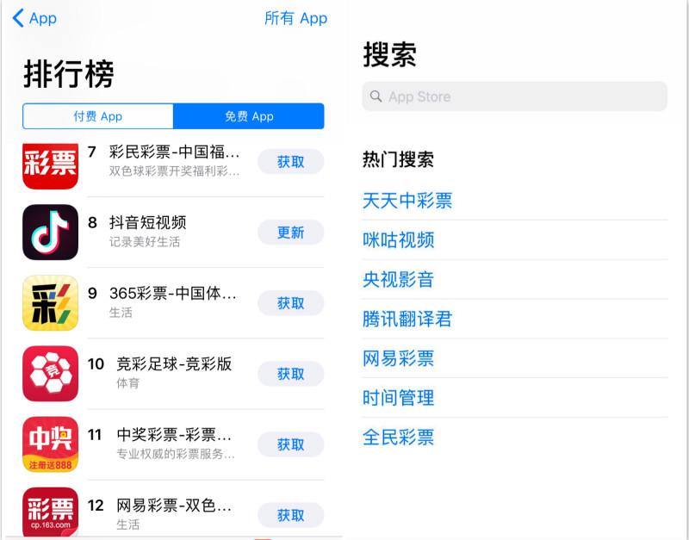Screen dimensions: 689x540
Task: Open the 365彩票 yellow app icon
Action: pyautogui.click(x=50, y=303)
